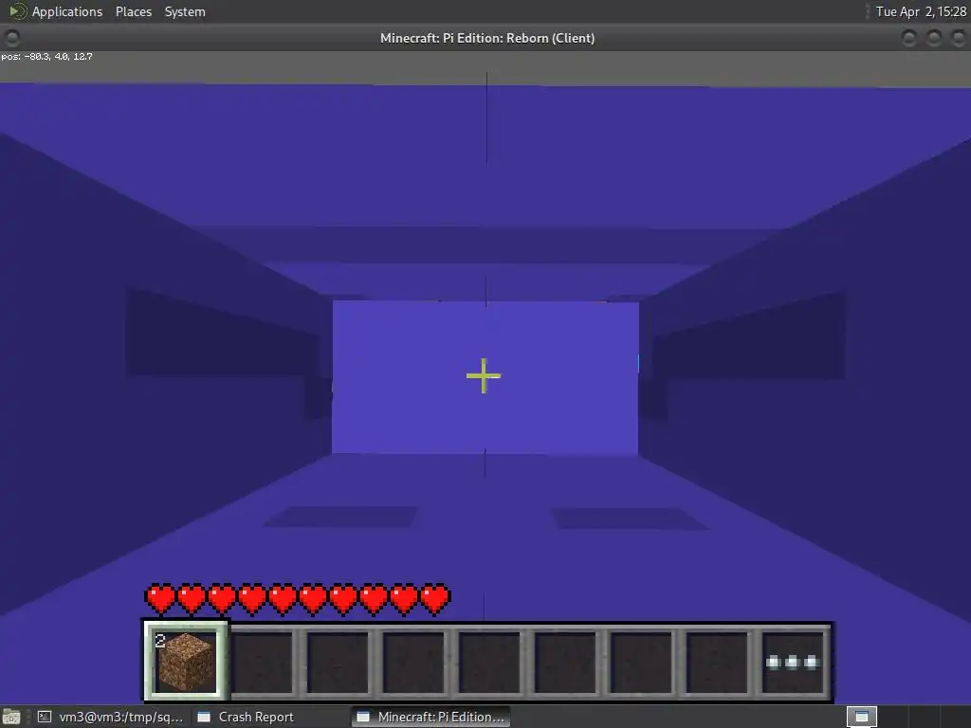
Task: Click the last heart in health bar
Action: (434, 599)
